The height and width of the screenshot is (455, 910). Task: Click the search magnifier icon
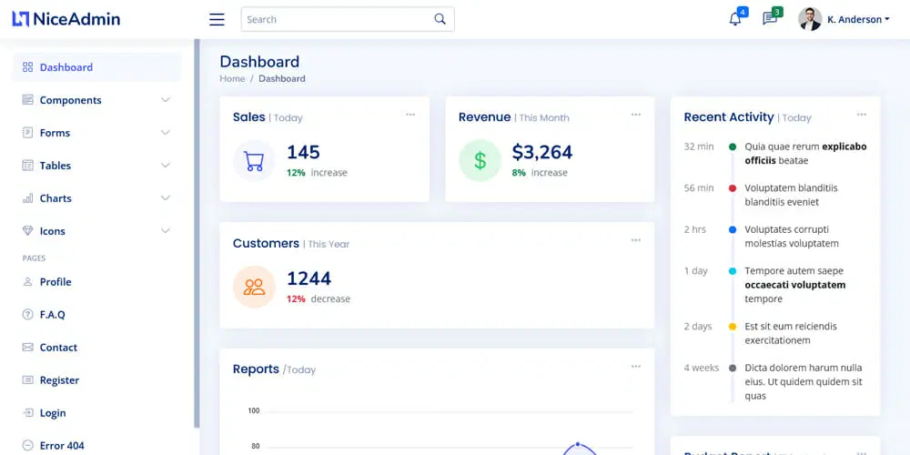[x=440, y=18]
